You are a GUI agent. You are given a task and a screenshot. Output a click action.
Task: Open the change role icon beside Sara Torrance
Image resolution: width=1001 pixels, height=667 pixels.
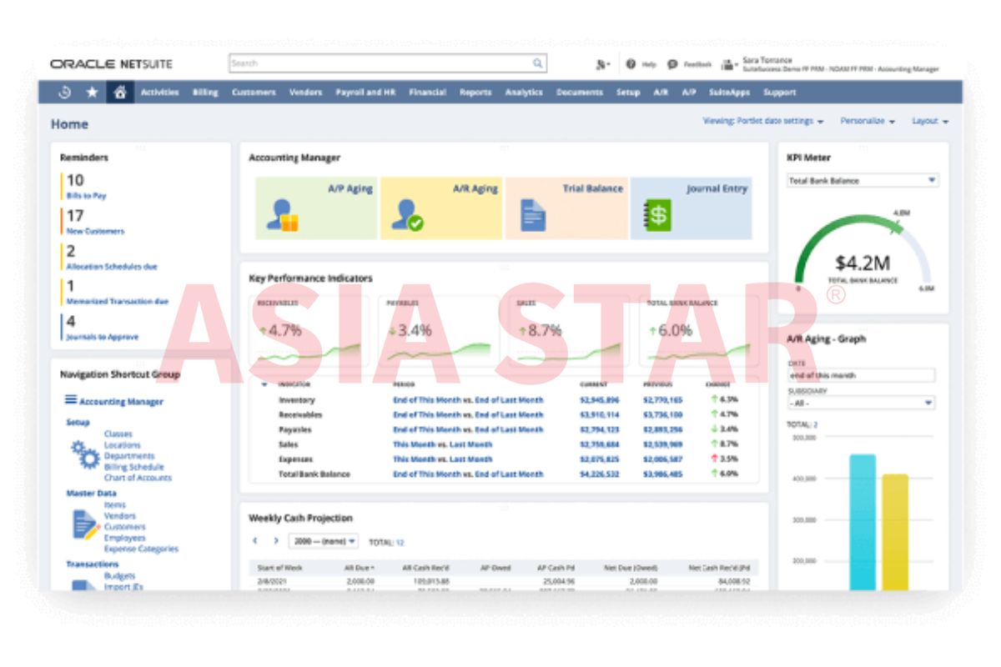pyautogui.click(x=729, y=64)
